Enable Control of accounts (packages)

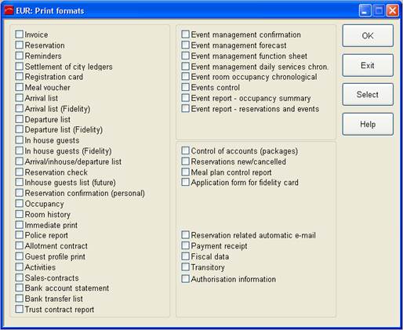pyautogui.click(x=185, y=150)
